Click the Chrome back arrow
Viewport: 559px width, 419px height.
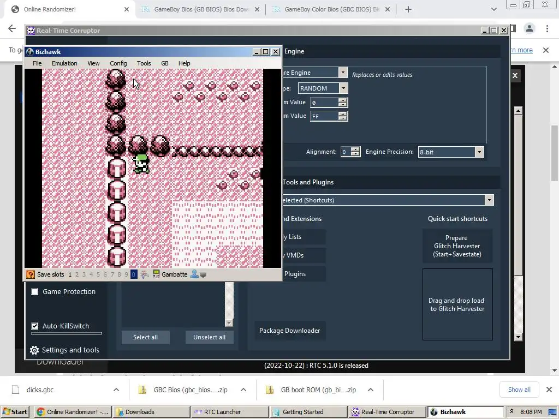[x=12, y=28]
